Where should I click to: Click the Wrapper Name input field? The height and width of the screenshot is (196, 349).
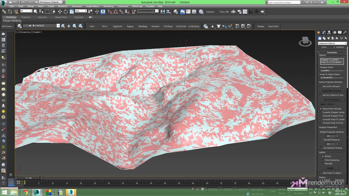coord(332,71)
